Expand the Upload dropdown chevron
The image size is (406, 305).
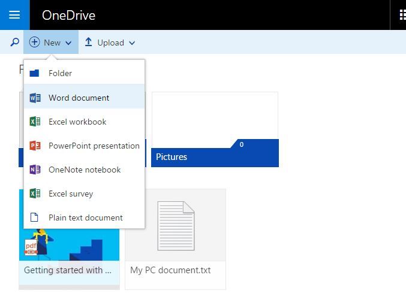pos(132,43)
